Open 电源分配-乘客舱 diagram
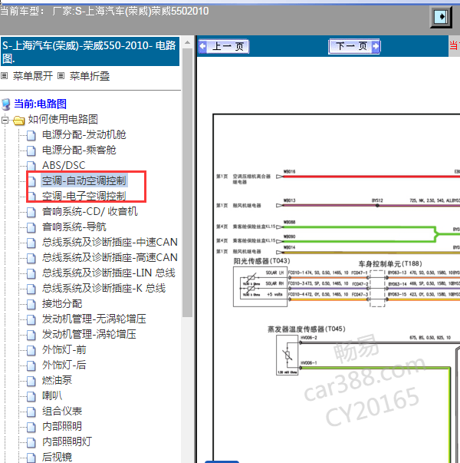 [79, 150]
